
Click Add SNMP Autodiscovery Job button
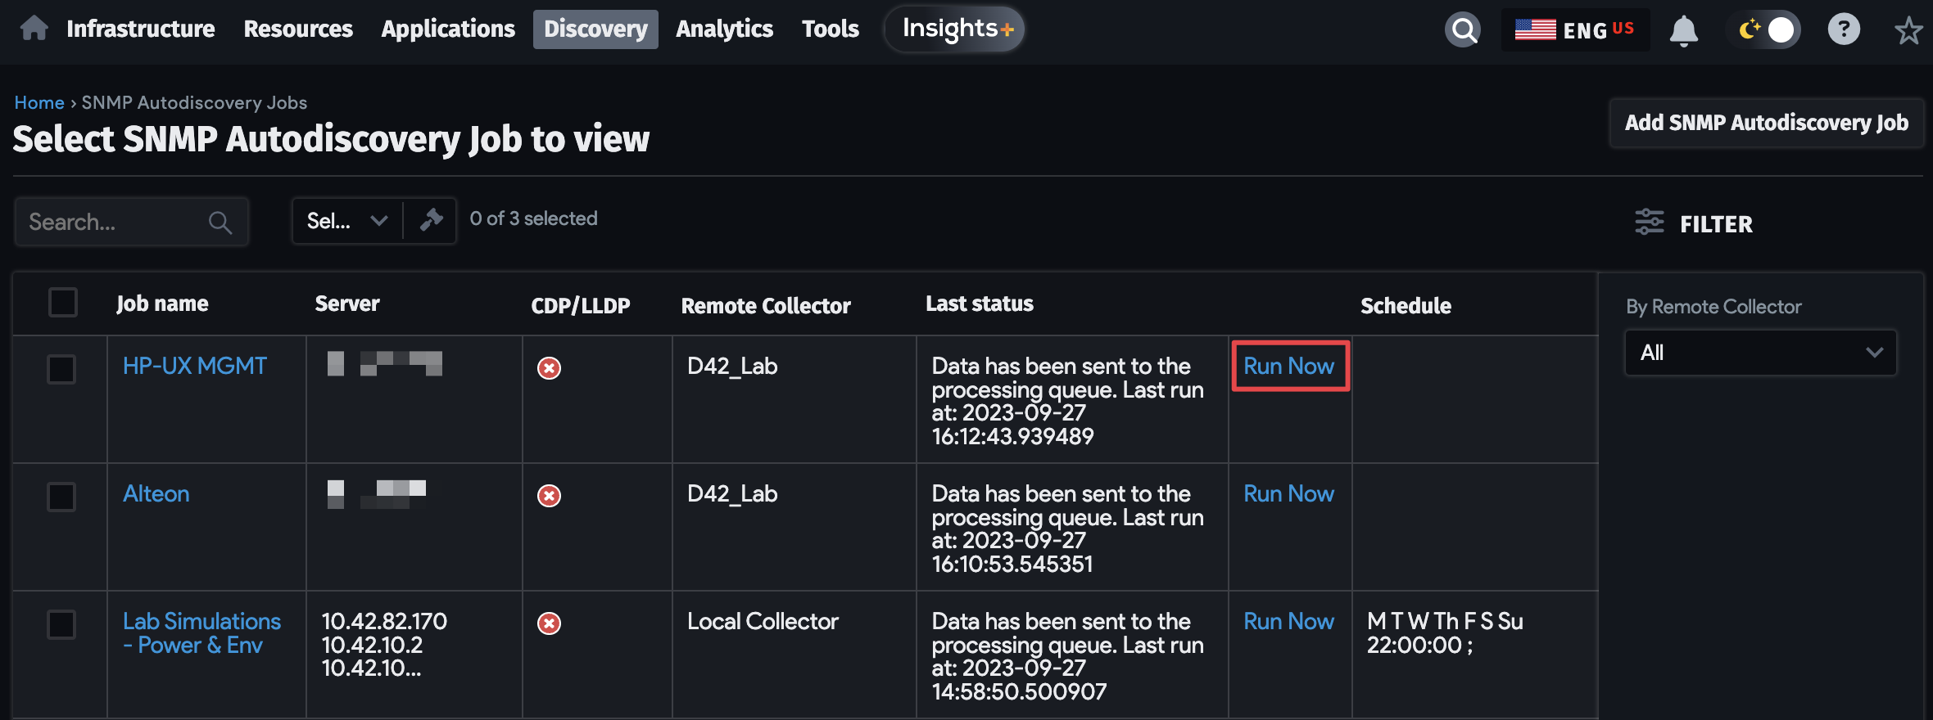[1766, 123]
